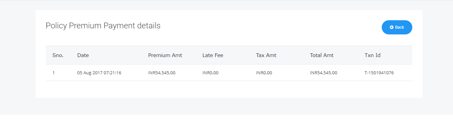The height and width of the screenshot is (133, 453).
Task: Click the Back button
Action: tap(397, 27)
